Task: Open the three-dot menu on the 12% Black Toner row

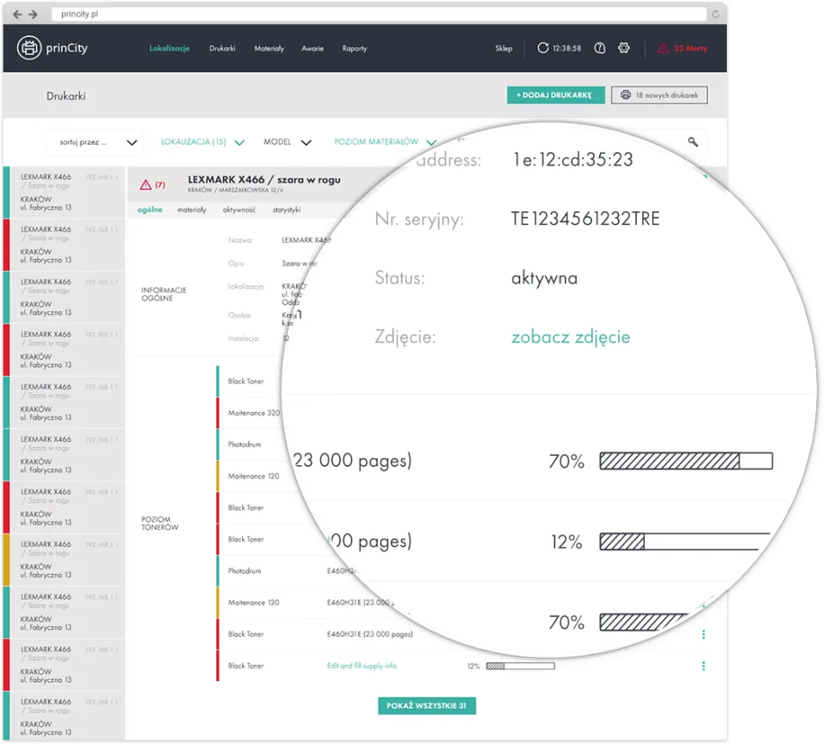Action: pos(703,666)
